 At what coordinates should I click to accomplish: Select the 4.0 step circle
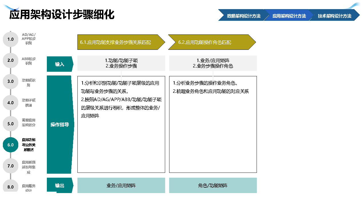pyautogui.click(x=11, y=103)
